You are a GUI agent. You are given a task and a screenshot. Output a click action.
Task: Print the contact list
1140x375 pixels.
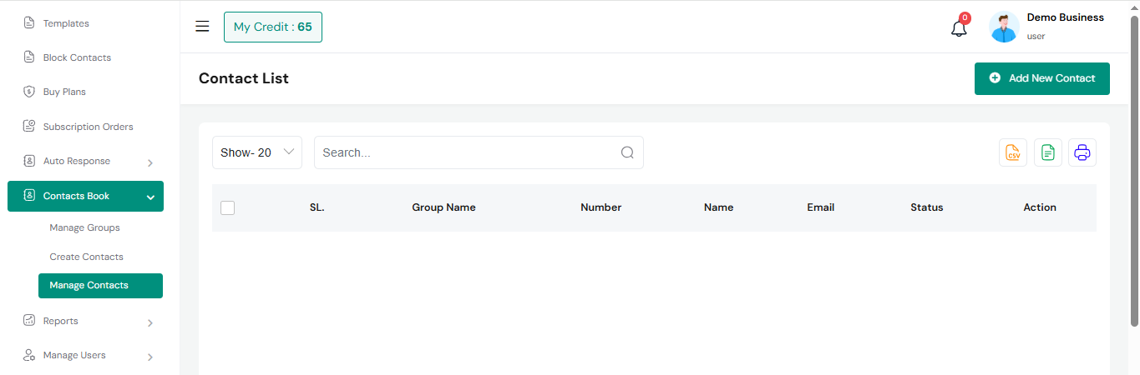[1082, 152]
